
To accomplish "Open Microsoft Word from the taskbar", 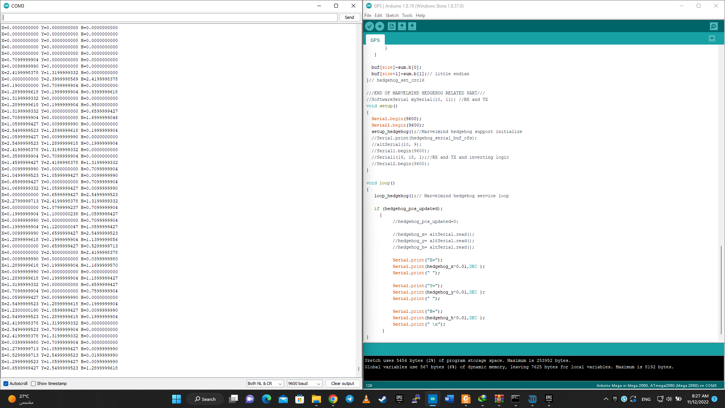I will coord(449,399).
